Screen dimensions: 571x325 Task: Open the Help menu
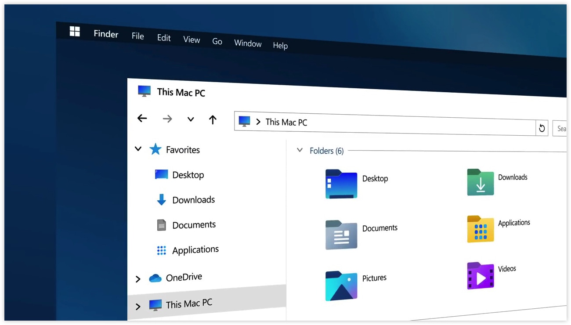pyautogui.click(x=280, y=45)
